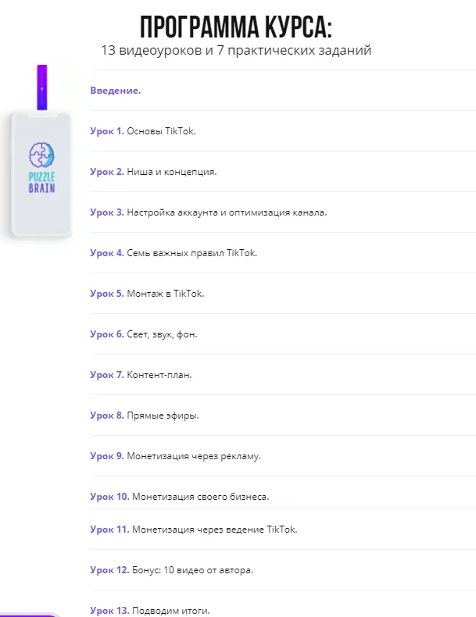
Task: Select 'Урок 8. Прямые эфиры.'
Action: point(145,415)
